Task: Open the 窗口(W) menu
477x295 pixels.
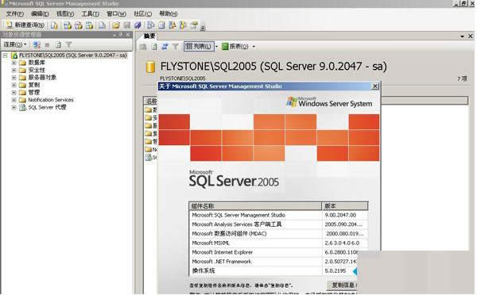Action: (x=116, y=14)
